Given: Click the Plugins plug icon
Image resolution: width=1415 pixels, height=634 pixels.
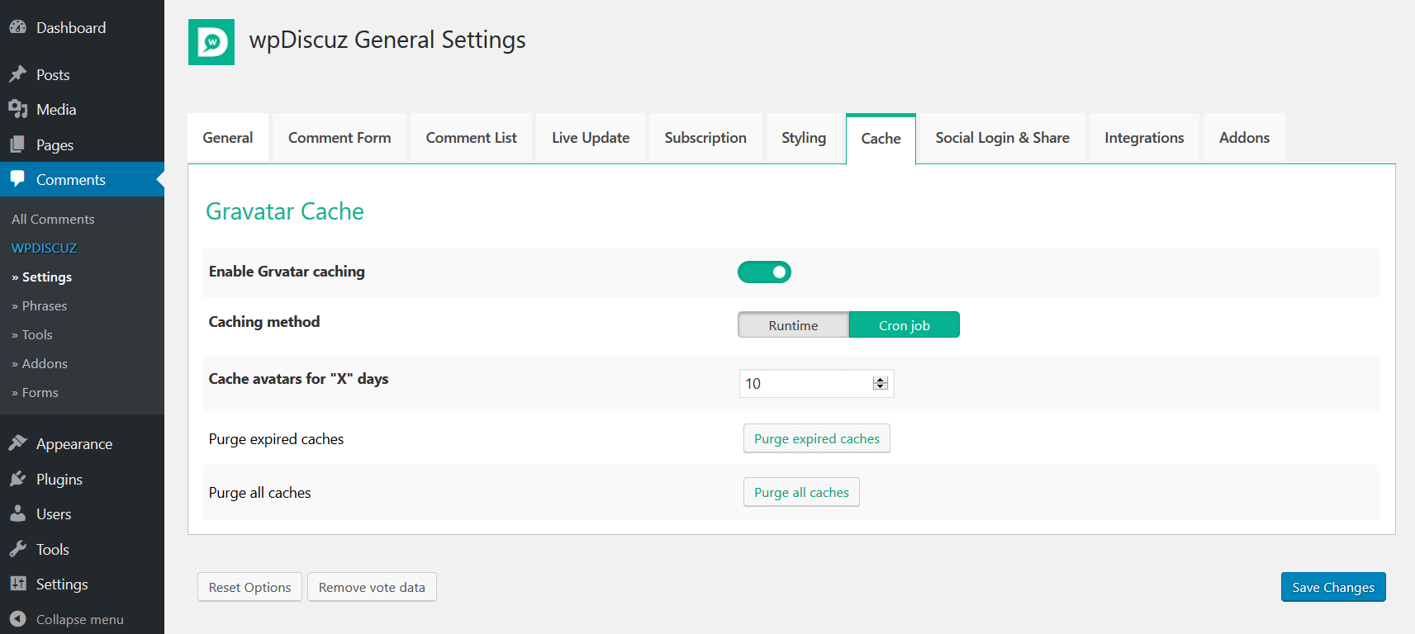Looking at the screenshot, I should pos(17,479).
